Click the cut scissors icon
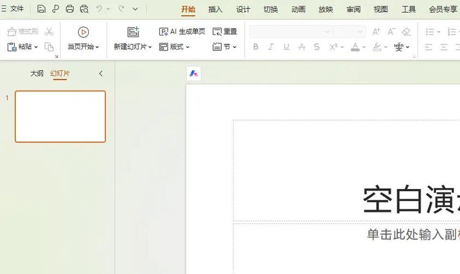 (49, 31)
